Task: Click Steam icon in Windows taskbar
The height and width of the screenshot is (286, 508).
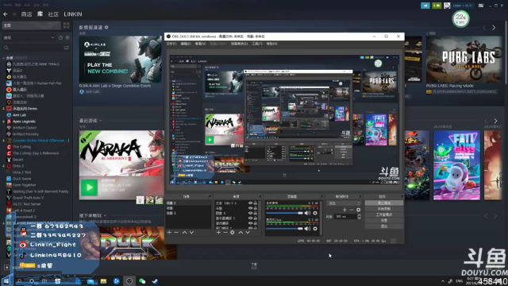Action: click(155, 280)
